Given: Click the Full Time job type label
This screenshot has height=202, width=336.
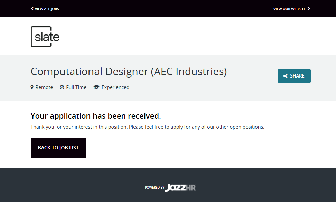Looking at the screenshot, I should (76, 87).
